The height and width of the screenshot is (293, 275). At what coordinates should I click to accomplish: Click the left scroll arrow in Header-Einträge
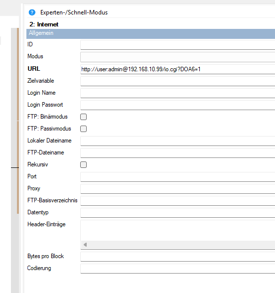pyautogui.click(x=85, y=245)
